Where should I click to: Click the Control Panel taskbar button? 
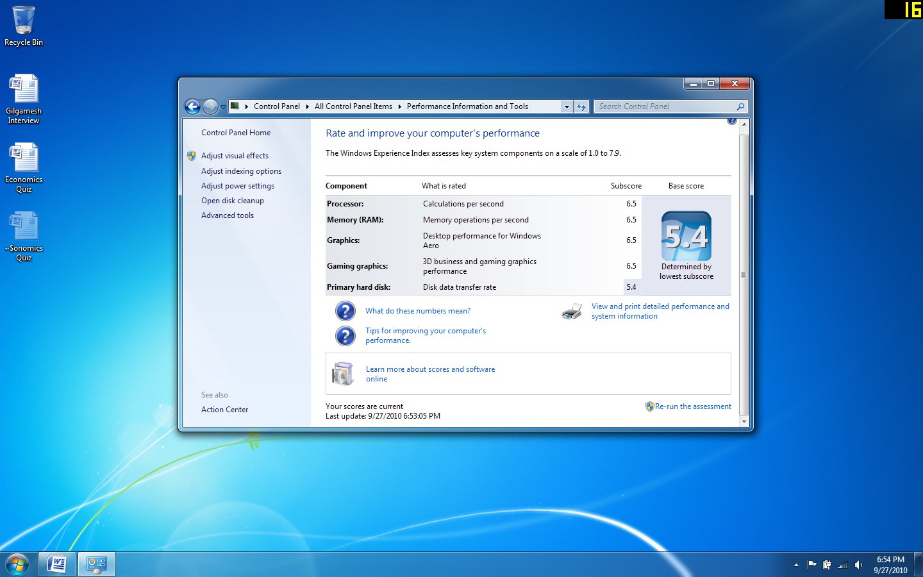pos(97,564)
